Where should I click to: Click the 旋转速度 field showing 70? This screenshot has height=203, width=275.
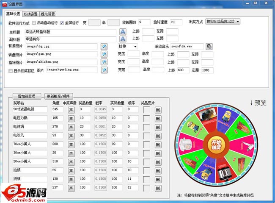point(176,22)
